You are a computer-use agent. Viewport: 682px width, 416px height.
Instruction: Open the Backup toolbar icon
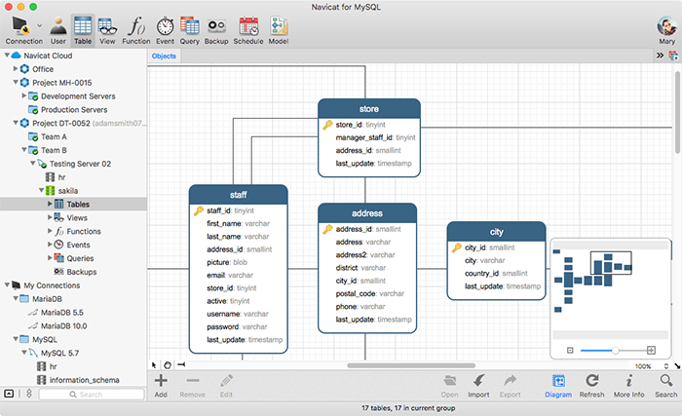point(216,30)
